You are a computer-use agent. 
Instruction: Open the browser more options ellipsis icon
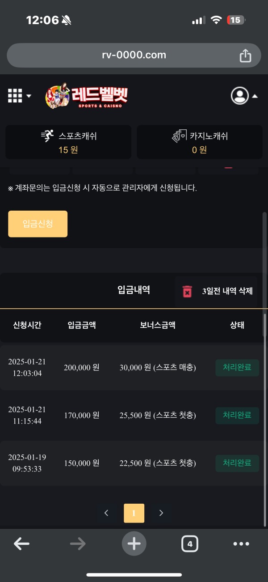241,544
